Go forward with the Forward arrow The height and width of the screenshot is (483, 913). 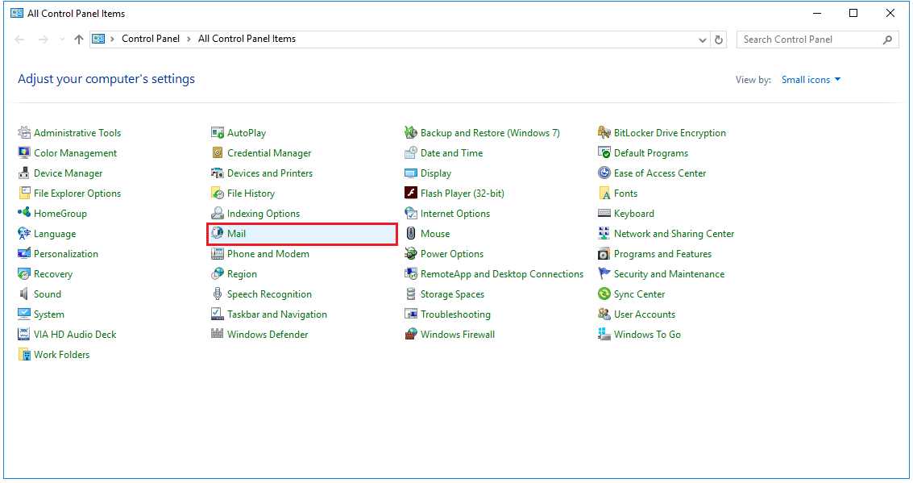pyautogui.click(x=43, y=40)
